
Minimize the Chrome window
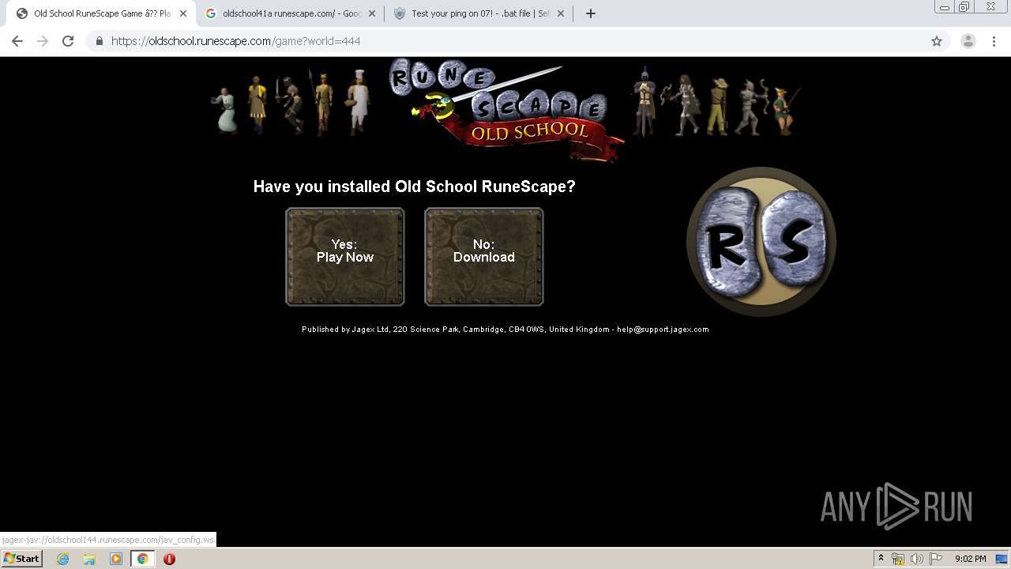[x=945, y=6]
